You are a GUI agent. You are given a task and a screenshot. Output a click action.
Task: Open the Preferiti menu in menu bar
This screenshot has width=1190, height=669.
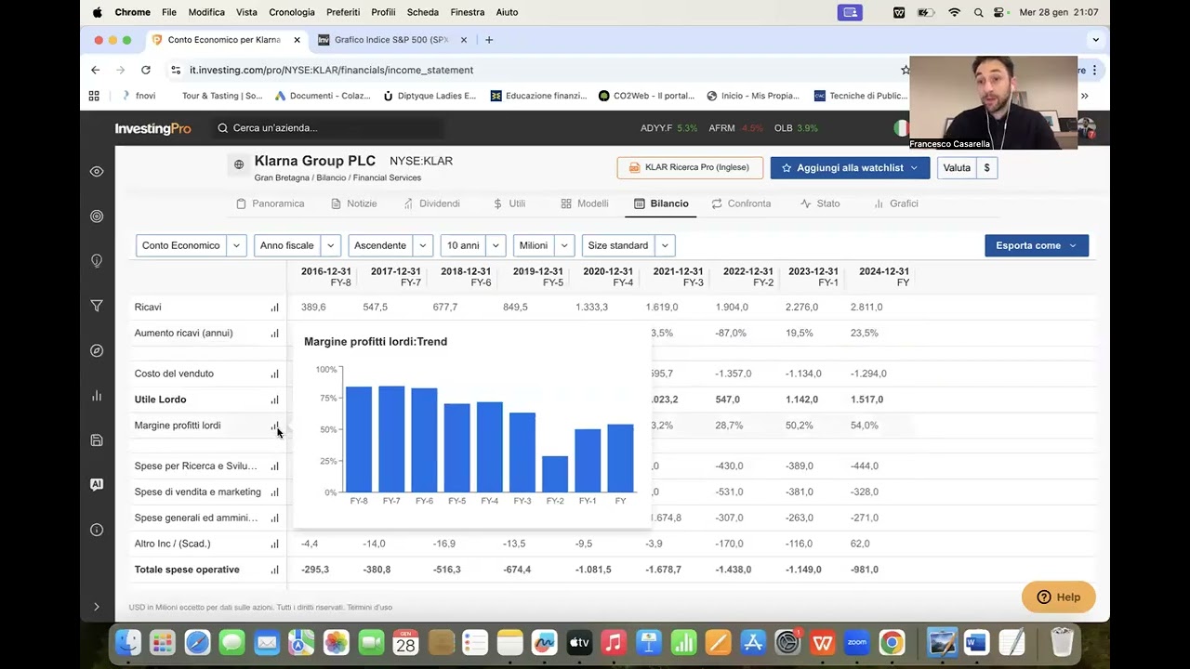pyautogui.click(x=343, y=12)
